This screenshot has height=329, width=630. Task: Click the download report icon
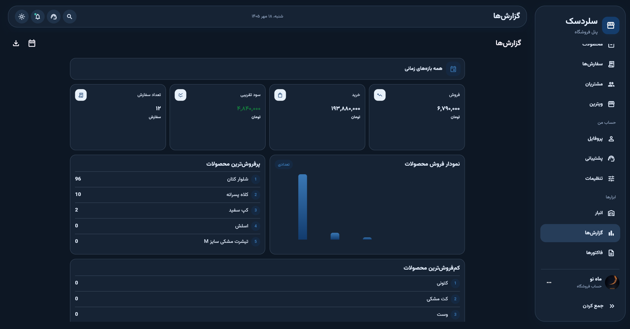tap(16, 43)
